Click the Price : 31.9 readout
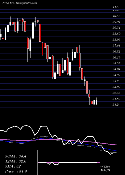This screenshot has height=175, width=125. pos(16,171)
